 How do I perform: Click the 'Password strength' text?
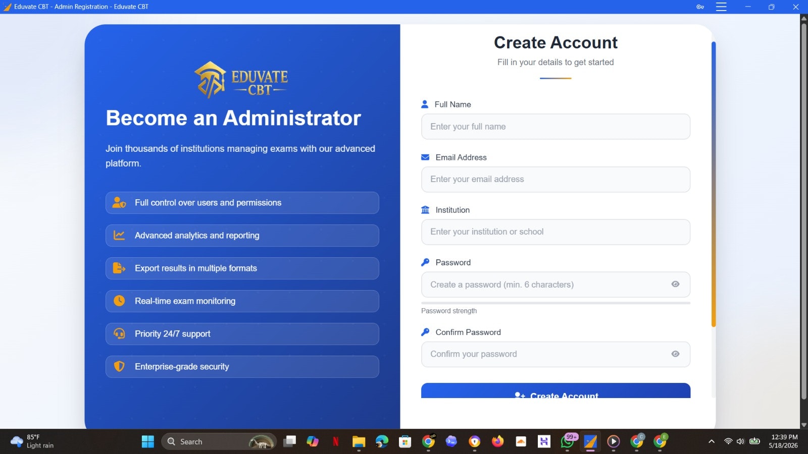point(449,311)
